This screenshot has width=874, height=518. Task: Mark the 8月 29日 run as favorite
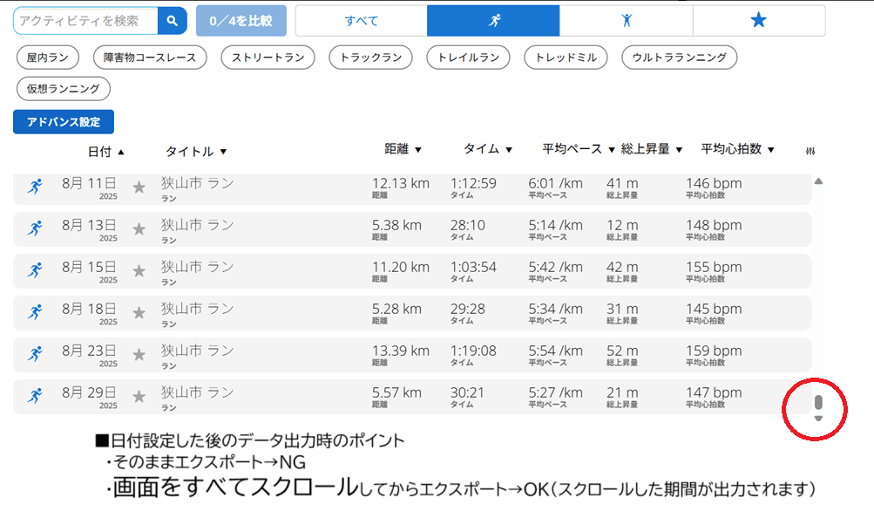[139, 397]
